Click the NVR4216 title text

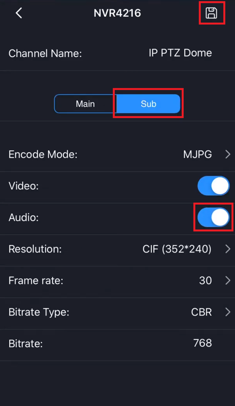tap(117, 13)
